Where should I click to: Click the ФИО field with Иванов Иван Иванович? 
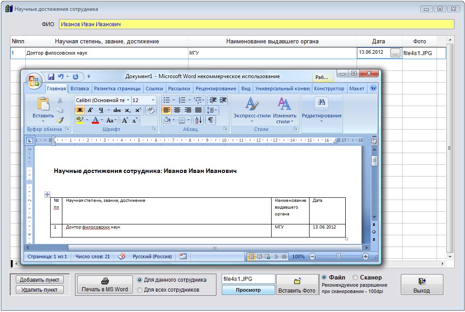point(257,24)
